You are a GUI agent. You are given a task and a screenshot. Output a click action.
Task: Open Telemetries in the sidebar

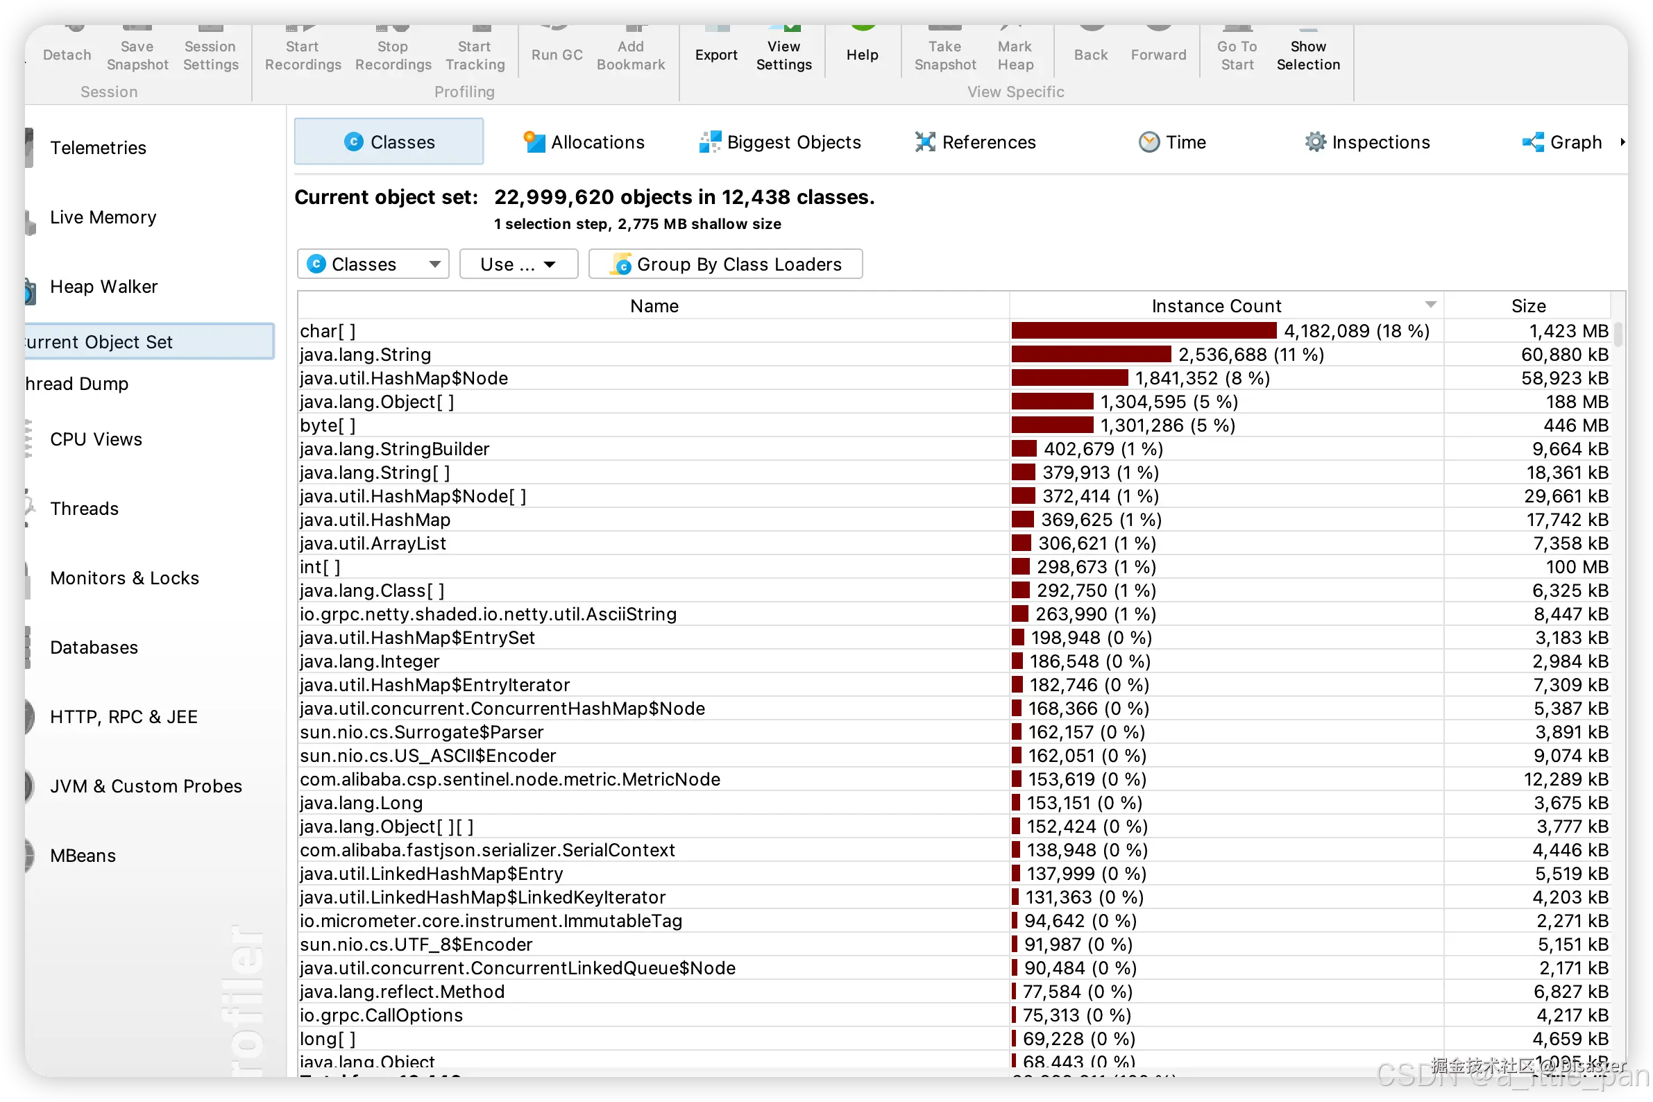[x=99, y=148]
